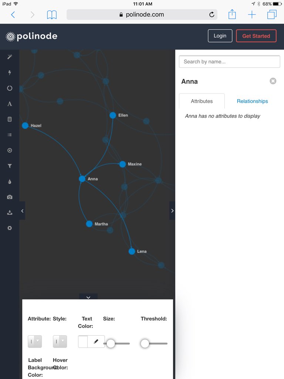Switch to the Relationships tab
The image size is (284, 379).
[252, 101]
